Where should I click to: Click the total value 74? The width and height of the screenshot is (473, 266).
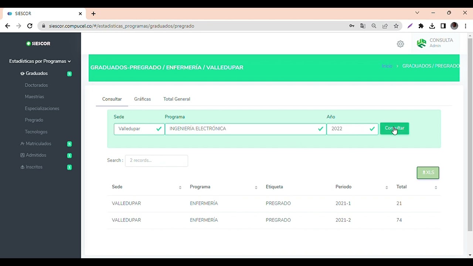click(x=399, y=220)
